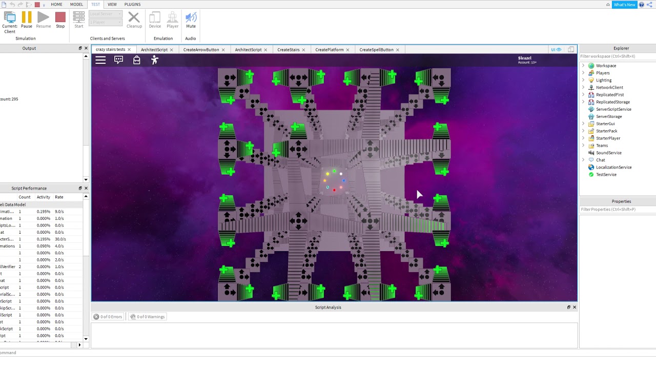
Task: Click the Help question mark icon
Action: click(x=642, y=5)
